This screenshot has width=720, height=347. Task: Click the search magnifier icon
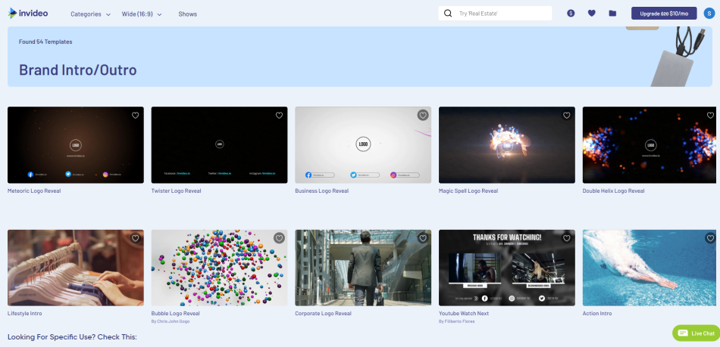point(449,14)
